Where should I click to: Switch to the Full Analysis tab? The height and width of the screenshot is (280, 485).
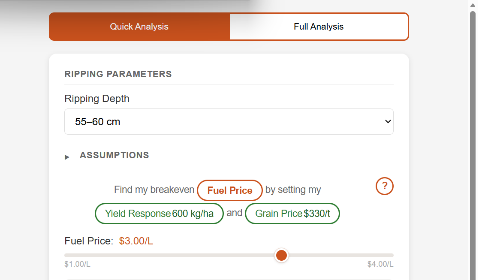(x=319, y=26)
